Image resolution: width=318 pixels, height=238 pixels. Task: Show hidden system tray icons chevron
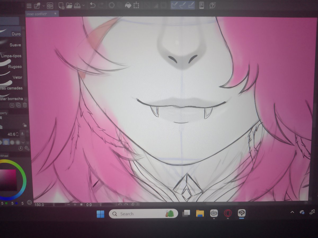coord(292,212)
